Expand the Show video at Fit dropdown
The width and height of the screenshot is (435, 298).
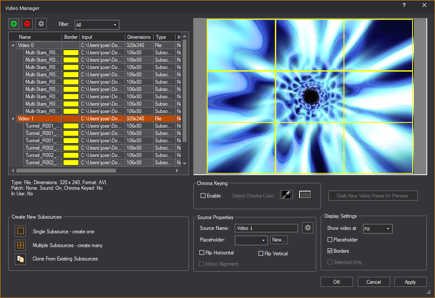(x=378, y=229)
